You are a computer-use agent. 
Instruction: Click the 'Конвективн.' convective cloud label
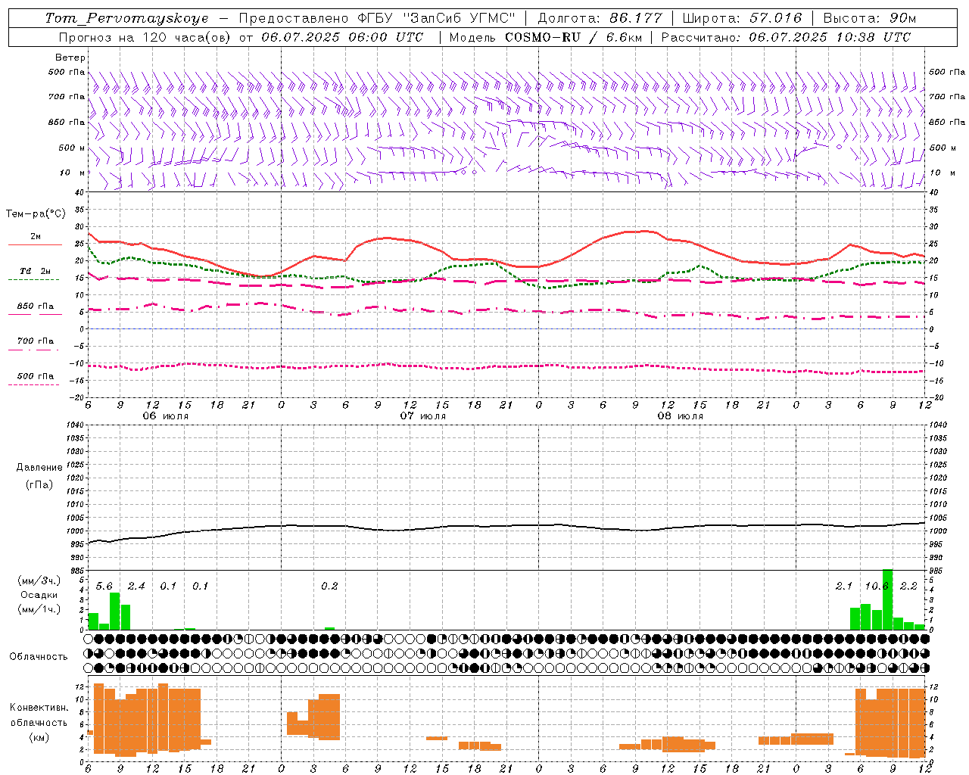coord(39,708)
